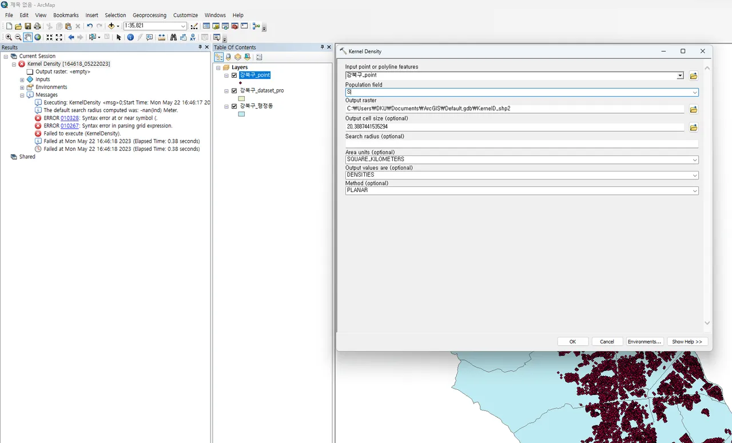This screenshot has width=732, height=443.
Task: Toggle 강북구_dataset_pro layer visibility checkbox
Action: coord(234,91)
